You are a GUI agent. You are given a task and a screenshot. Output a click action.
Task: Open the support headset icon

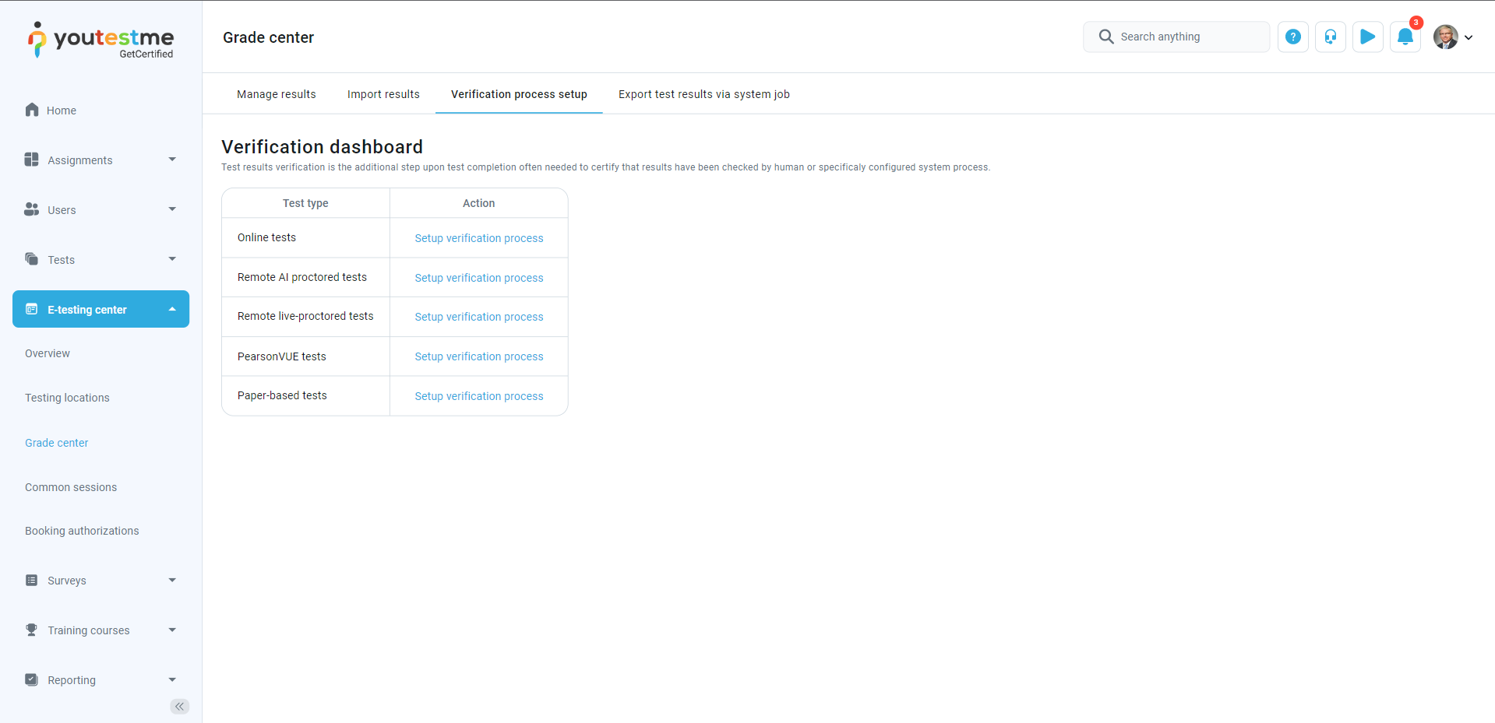(x=1330, y=37)
